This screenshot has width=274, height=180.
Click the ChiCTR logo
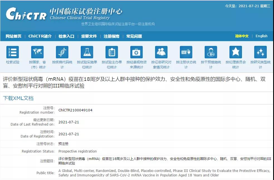(x=26, y=14)
